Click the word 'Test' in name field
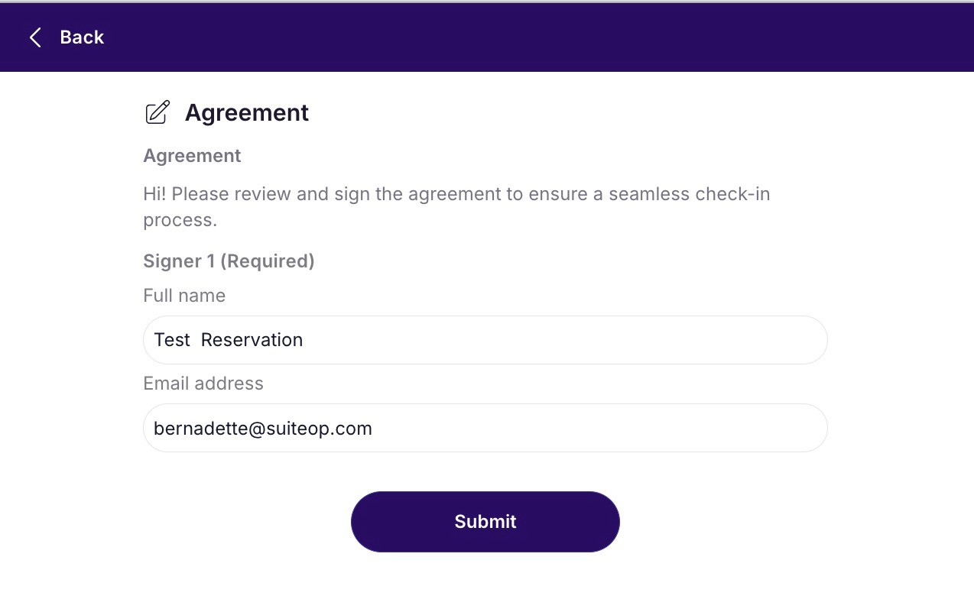 pyautogui.click(x=172, y=340)
